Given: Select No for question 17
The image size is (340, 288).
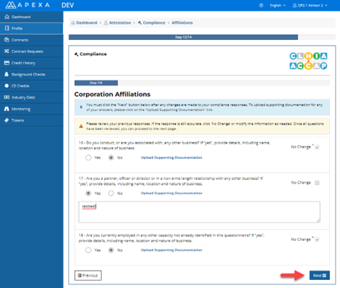Looking at the screenshot, I should (111, 193).
